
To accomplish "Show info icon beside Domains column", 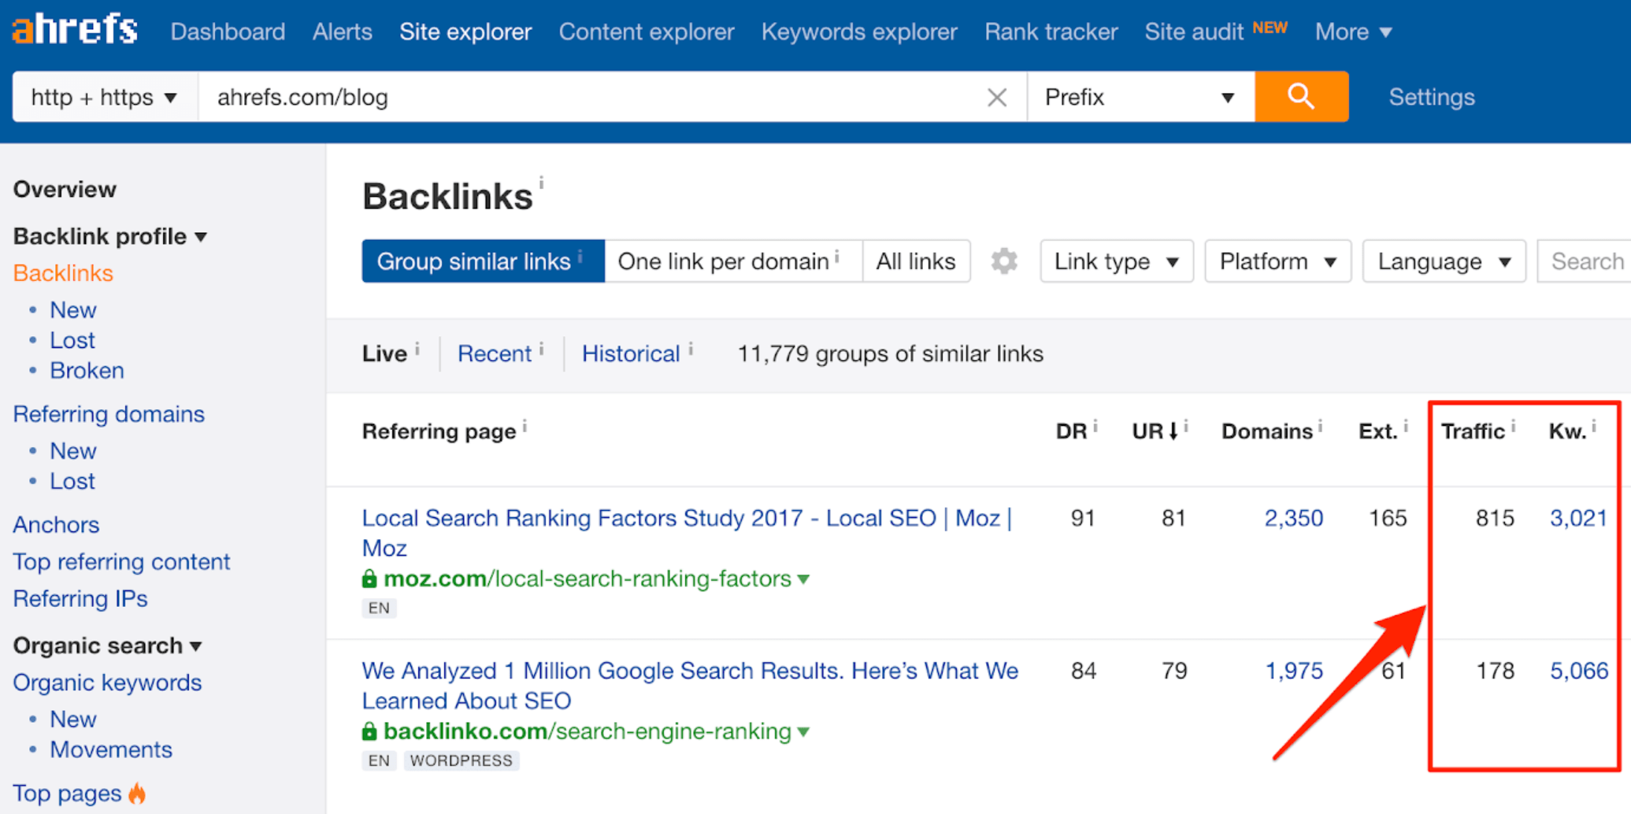I will tap(1320, 426).
